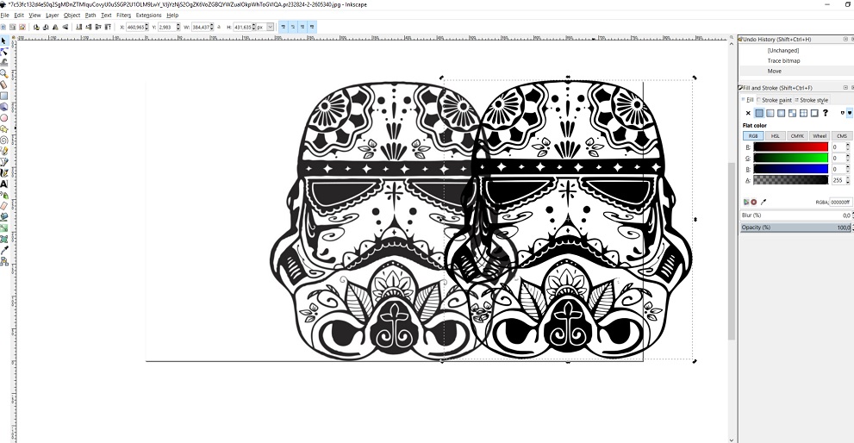Toggle the width-height lock ratio icon

[219, 27]
